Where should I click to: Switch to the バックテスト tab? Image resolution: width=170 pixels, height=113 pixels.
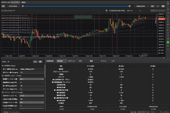[15, 2]
